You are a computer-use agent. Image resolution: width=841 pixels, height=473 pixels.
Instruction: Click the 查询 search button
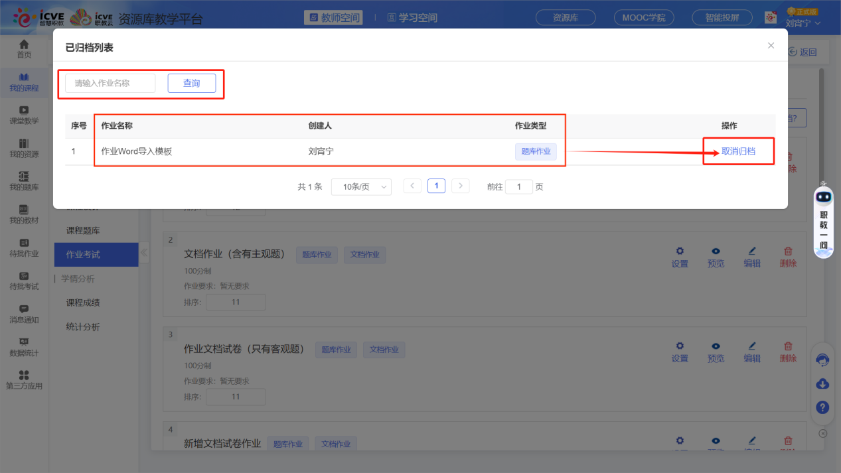point(192,83)
